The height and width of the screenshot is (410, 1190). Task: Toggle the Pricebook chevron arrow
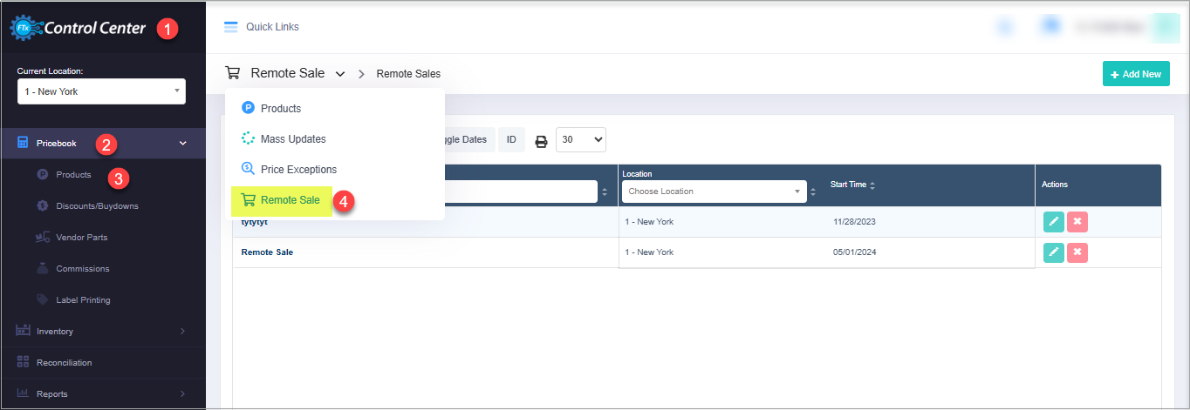182,143
